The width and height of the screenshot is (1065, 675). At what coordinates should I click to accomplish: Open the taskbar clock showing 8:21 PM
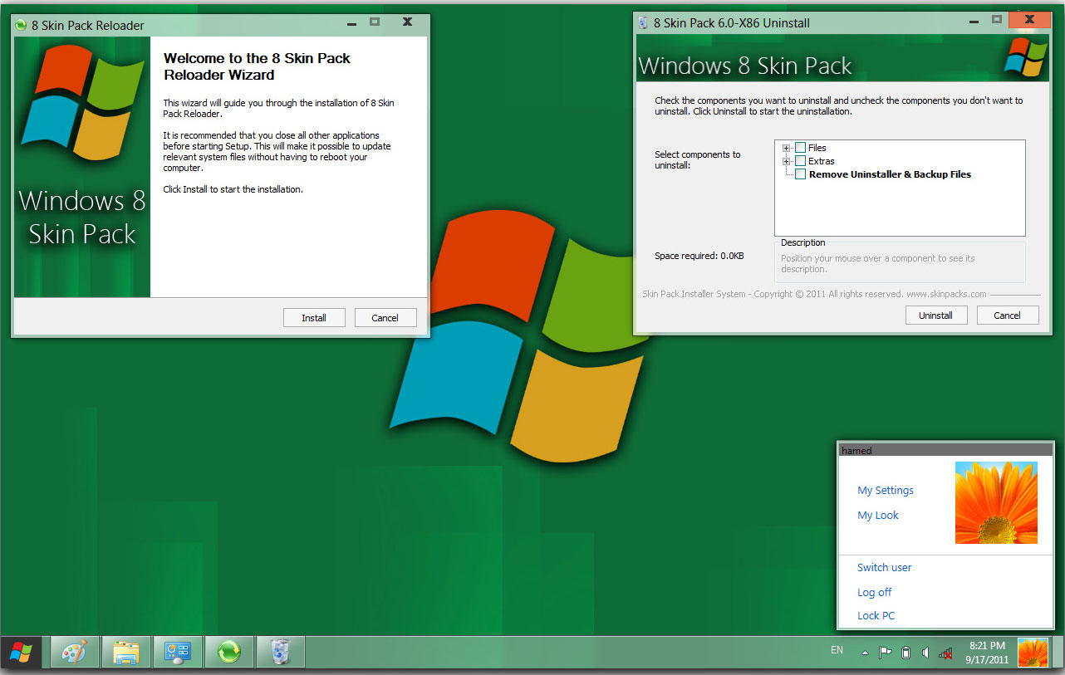(x=987, y=653)
